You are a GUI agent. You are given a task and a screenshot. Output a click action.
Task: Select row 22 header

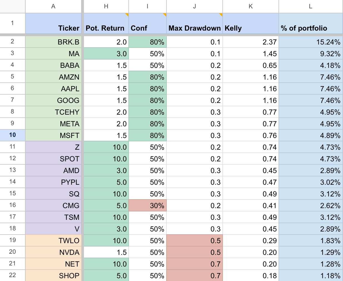coord(13,275)
